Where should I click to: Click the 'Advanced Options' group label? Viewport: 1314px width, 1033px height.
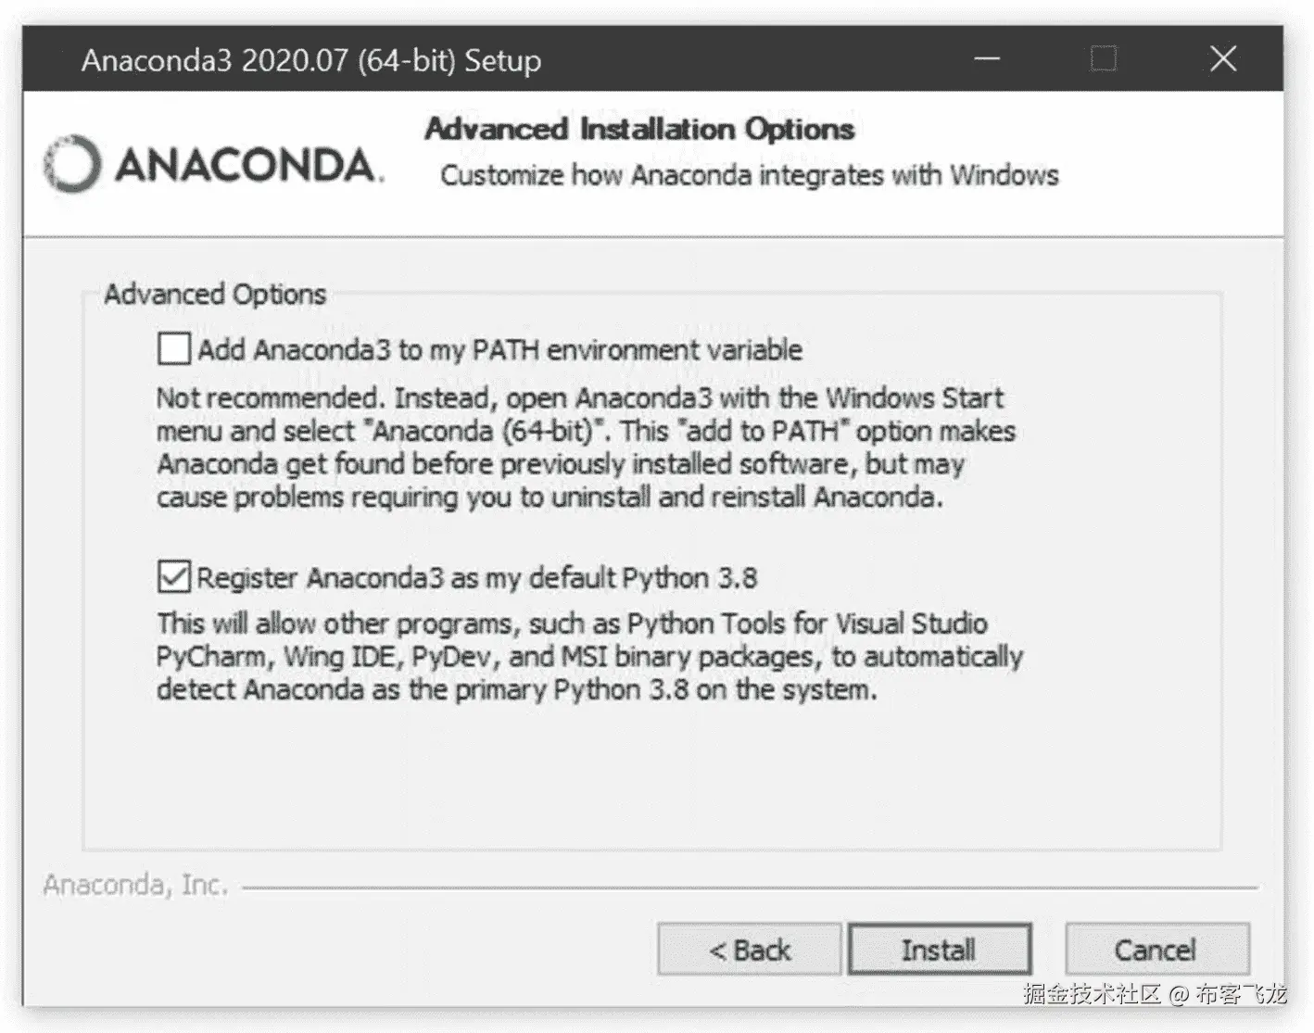point(215,294)
